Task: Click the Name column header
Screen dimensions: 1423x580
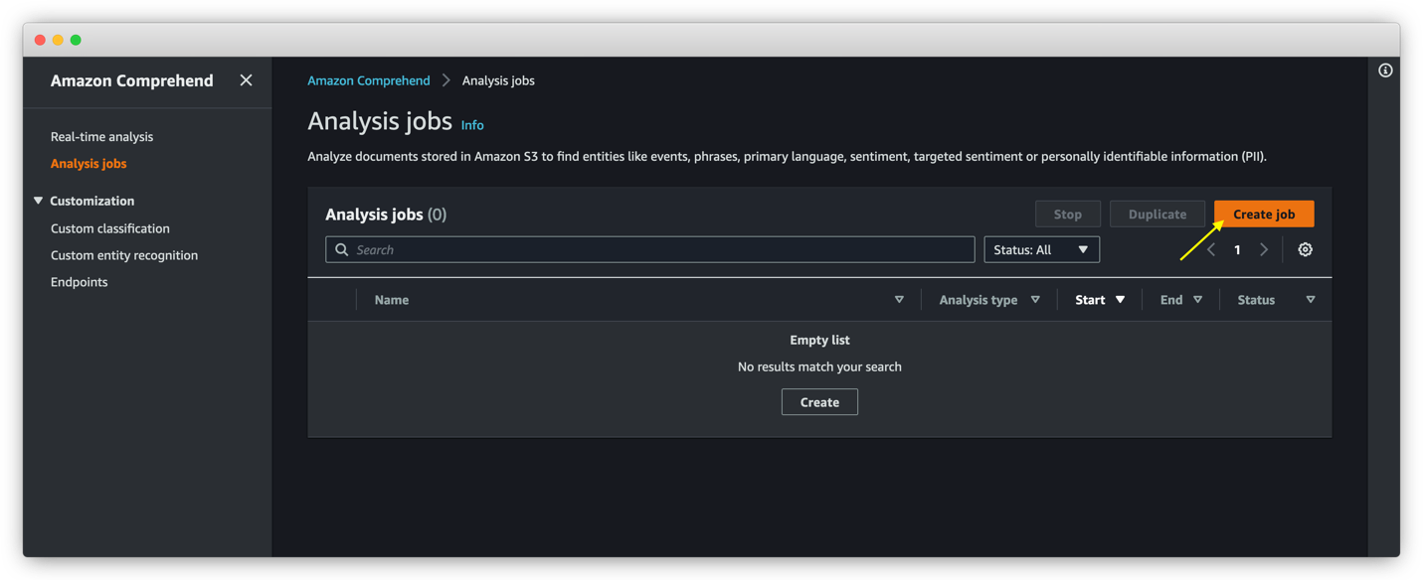Action: click(392, 300)
